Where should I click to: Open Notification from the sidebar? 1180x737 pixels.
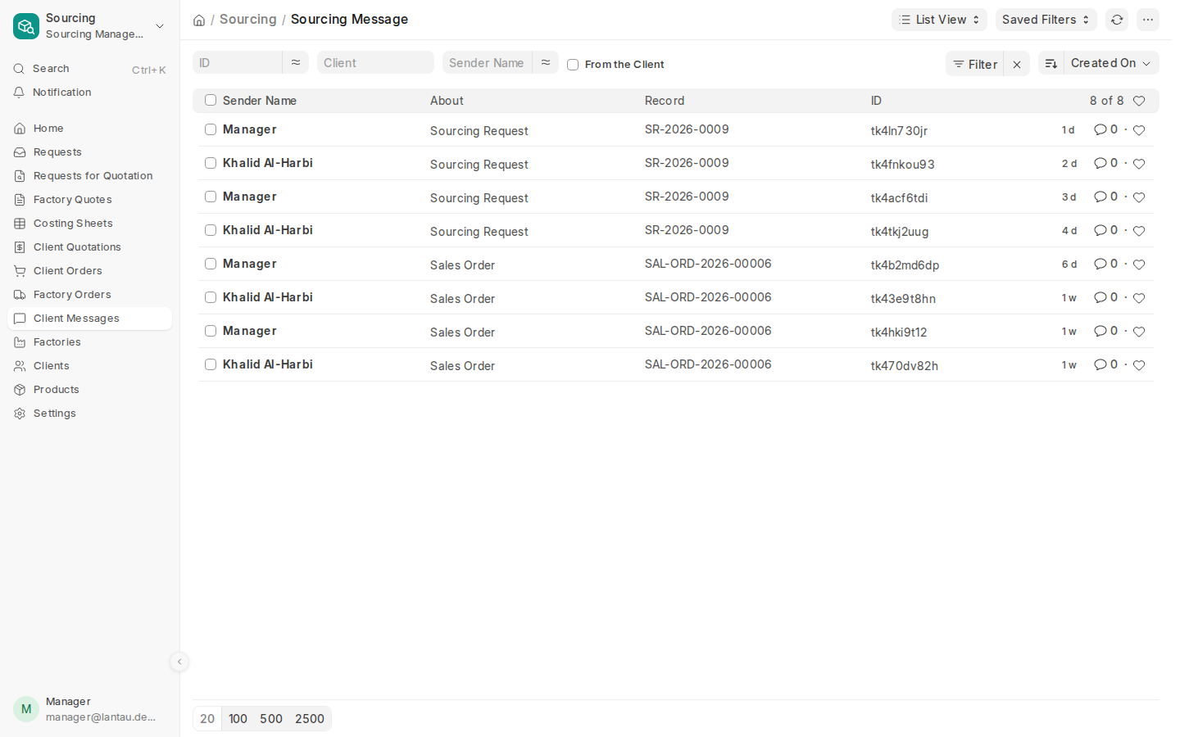90,93
